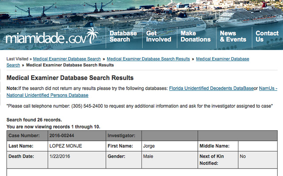283x176 pixels.
Task: Click the second Medical Examiner Database breadcrumb
Action: 223,59
